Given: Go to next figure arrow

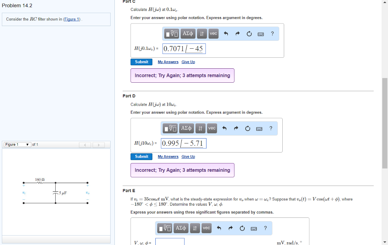Looking at the screenshot, I should pyautogui.click(x=99, y=145).
